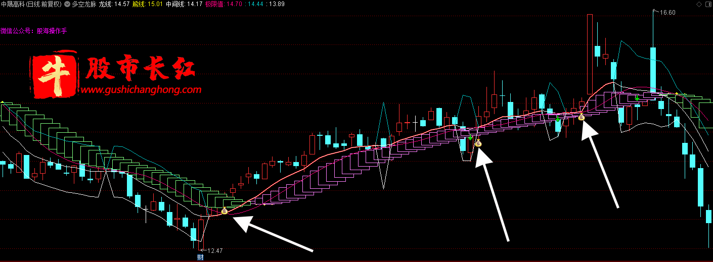Click the 龙线: 14.57 value

tap(114, 4)
